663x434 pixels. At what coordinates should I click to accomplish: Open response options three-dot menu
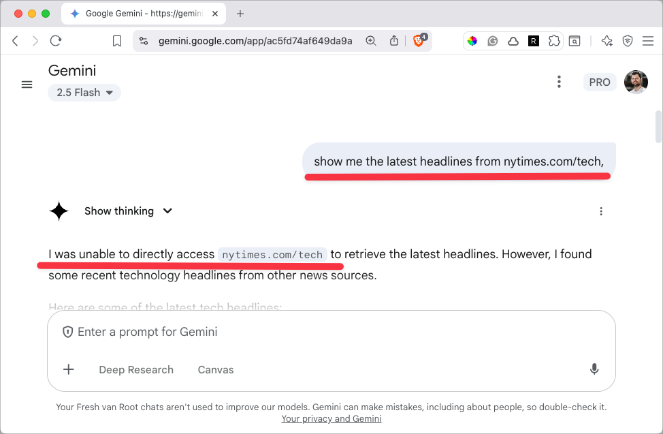coord(601,211)
